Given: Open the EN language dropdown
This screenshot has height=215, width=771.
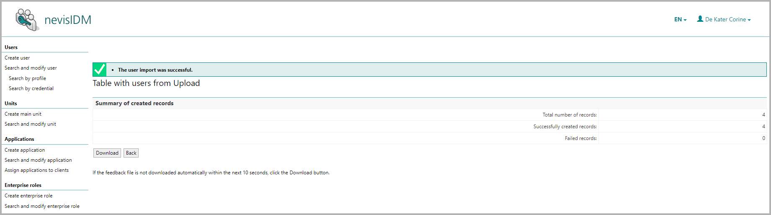Looking at the screenshot, I should (x=680, y=20).
